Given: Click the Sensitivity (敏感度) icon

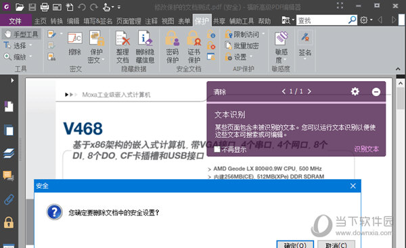Looking at the screenshot, I should (281, 47).
